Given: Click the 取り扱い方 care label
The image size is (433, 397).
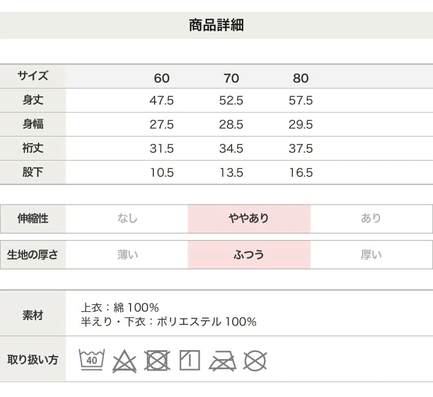Looking at the screenshot, I should pos(33,360).
